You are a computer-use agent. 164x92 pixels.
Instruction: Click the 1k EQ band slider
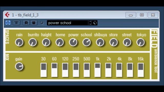(x=97, y=70)
